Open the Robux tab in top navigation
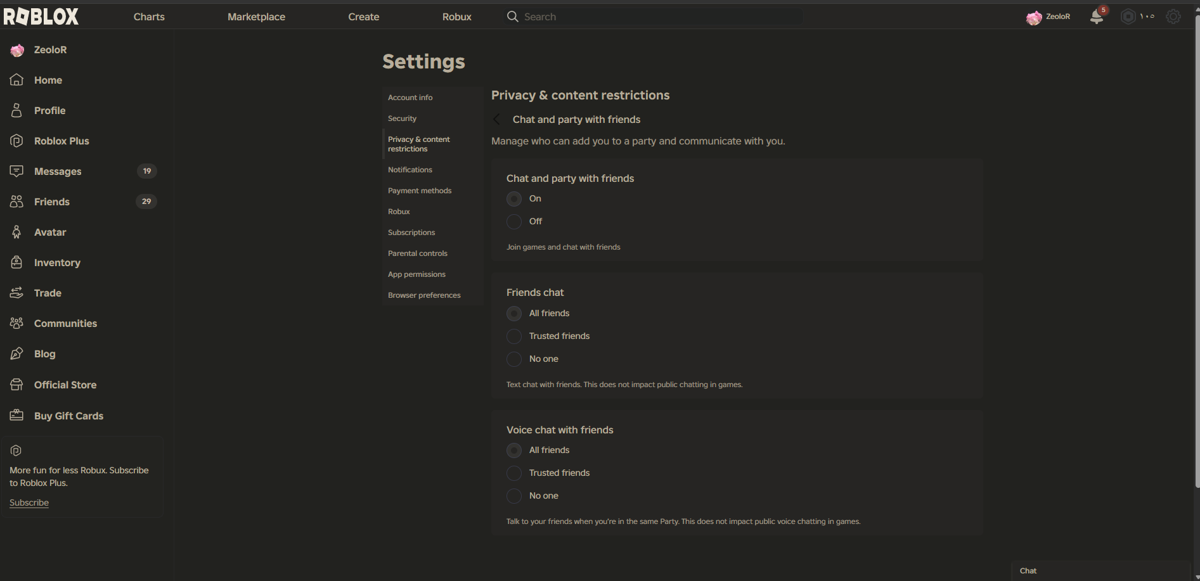 (x=457, y=17)
